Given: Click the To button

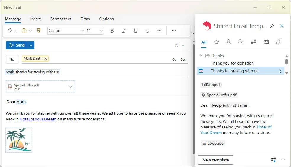Looking at the screenshot, I should pyautogui.click(x=12, y=59).
